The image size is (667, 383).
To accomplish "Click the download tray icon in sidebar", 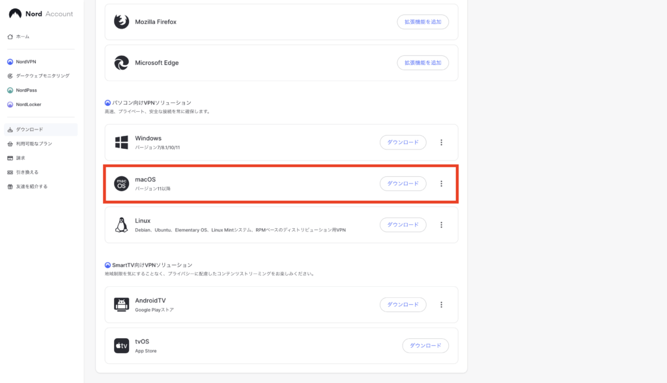I will (10, 129).
